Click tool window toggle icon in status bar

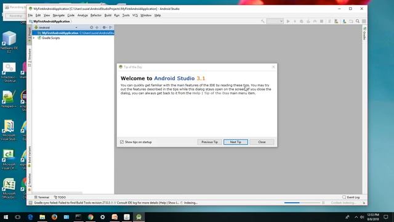(x=30, y=203)
